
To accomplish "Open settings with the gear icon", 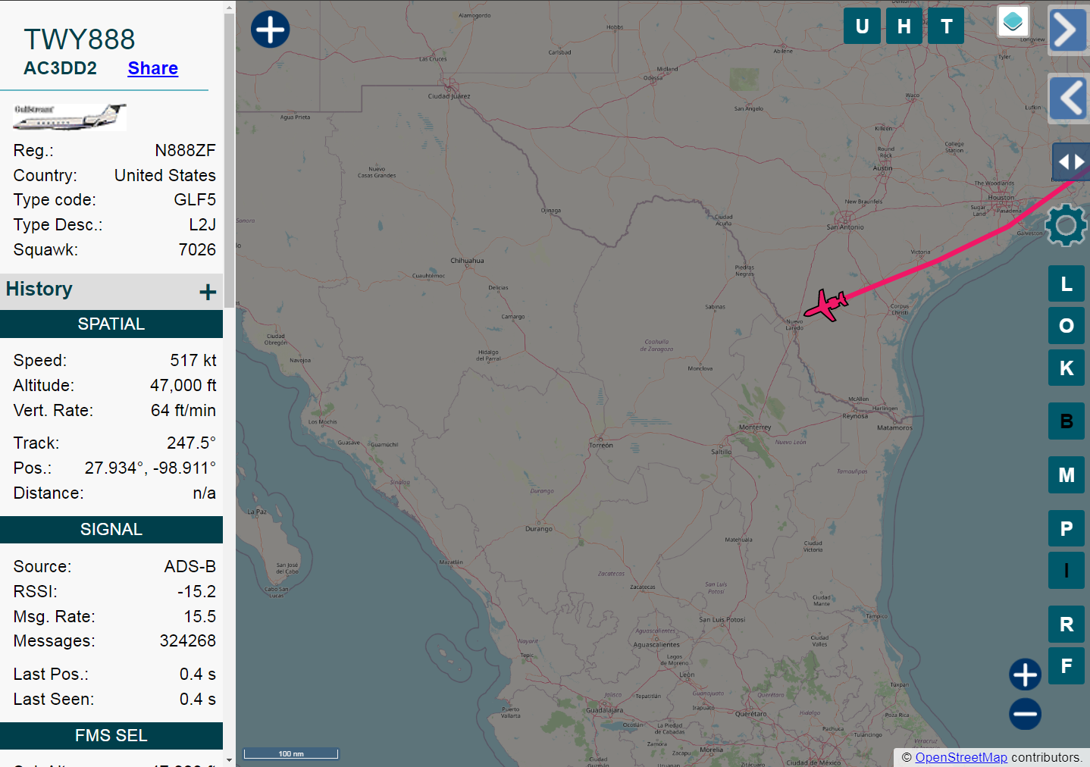I will pos(1067,225).
